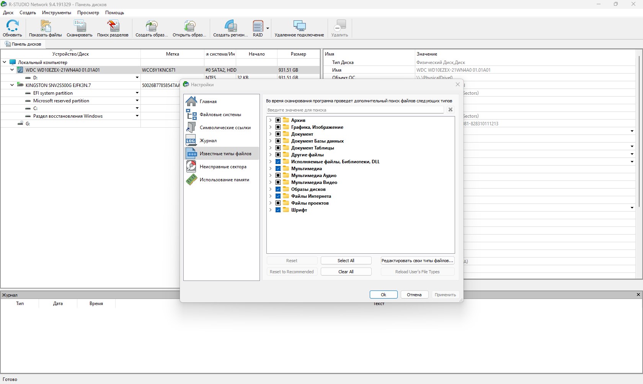Open Использование памяти settings section
Image resolution: width=643 pixels, height=384 pixels.
pos(221,180)
